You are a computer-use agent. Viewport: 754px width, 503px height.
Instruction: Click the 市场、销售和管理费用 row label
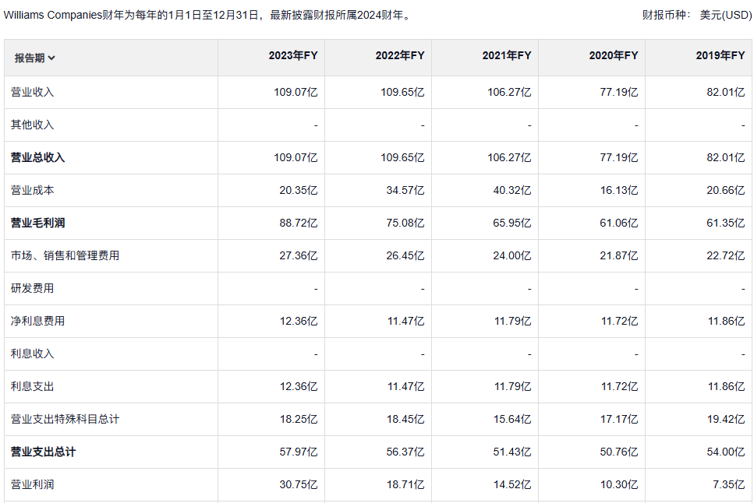click(x=65, y=255)
